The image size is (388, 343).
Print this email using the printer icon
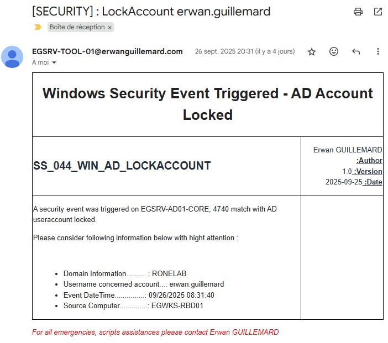tap(358, 12)
